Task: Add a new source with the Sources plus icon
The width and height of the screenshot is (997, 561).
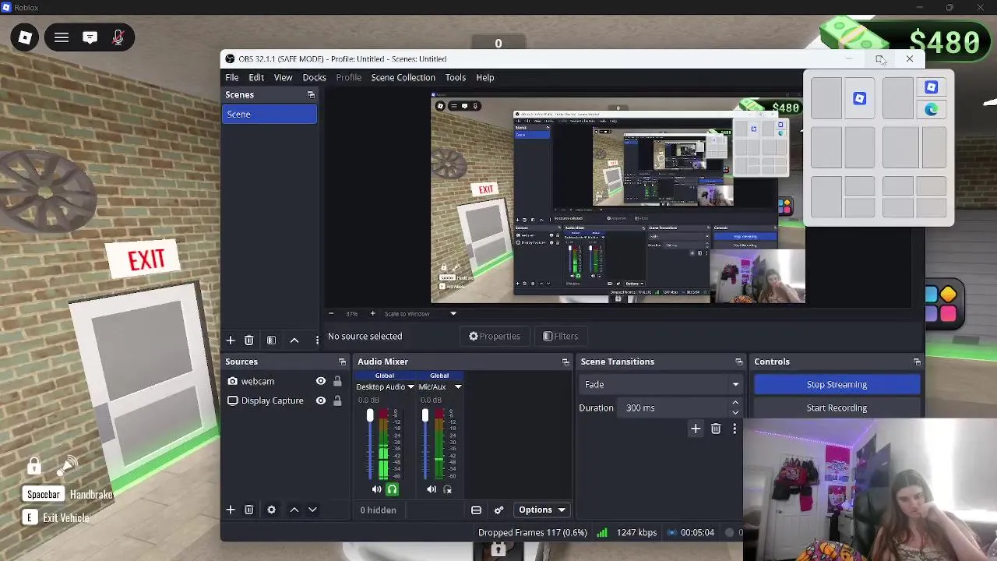Action: pos(231,510)
